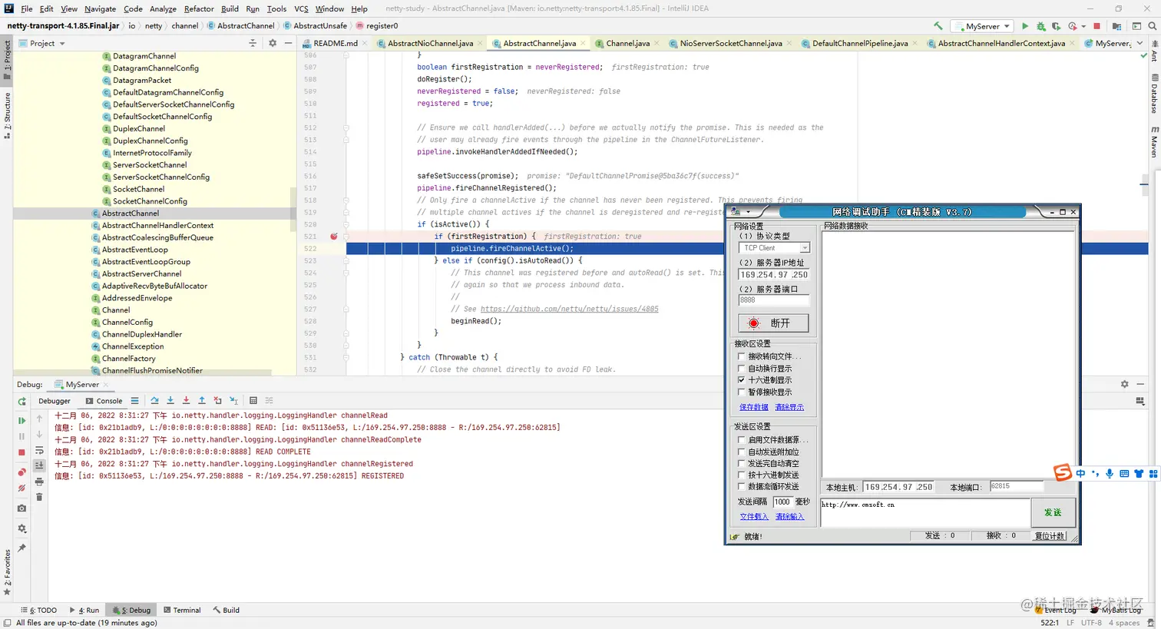Viewport: 1161px width, 629px height.
Task: Uncheck the 十六进制显示 checkbox
Action: point(742,380)
